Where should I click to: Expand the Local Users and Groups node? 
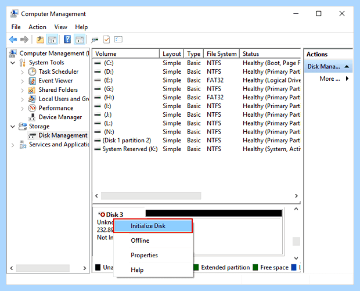tap(22, 99)
